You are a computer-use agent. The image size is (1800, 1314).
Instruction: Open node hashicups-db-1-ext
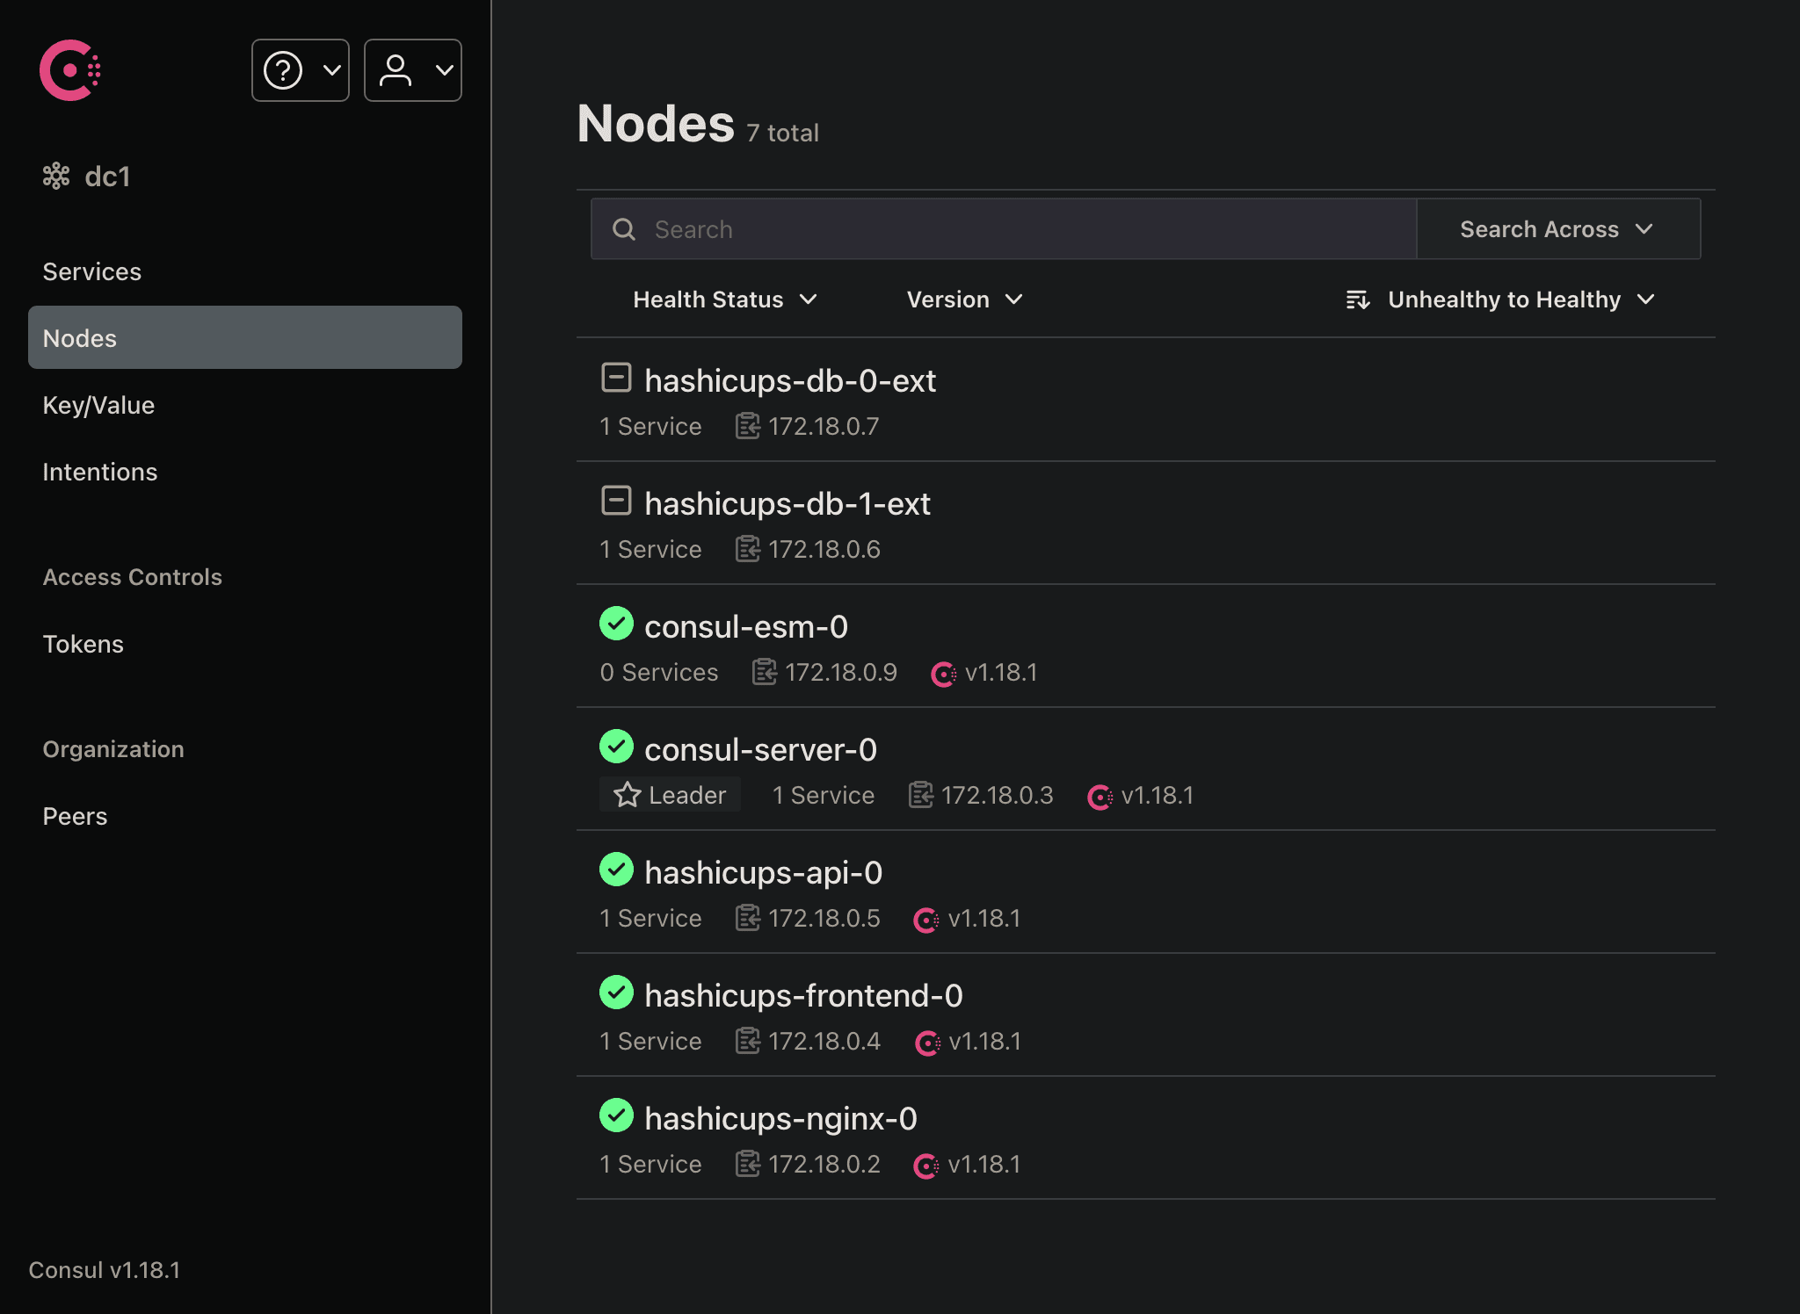[787, 503]
